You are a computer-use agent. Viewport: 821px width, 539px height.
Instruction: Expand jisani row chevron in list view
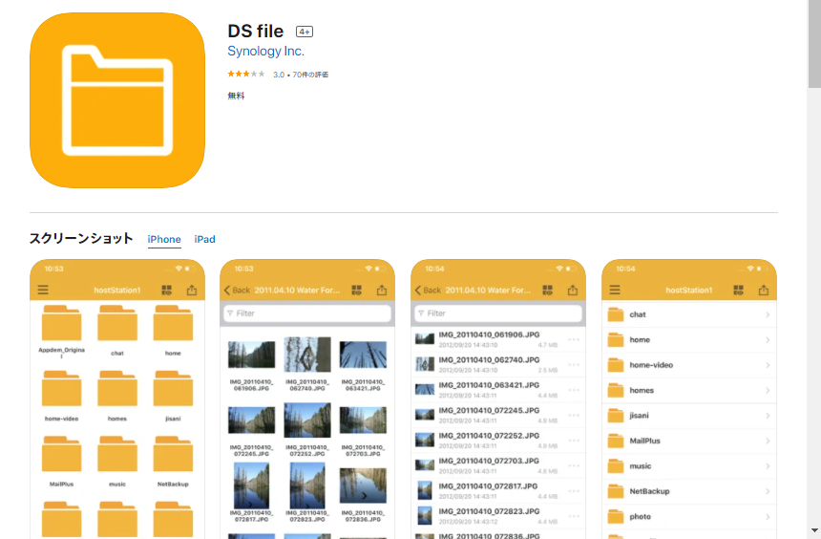768,416
